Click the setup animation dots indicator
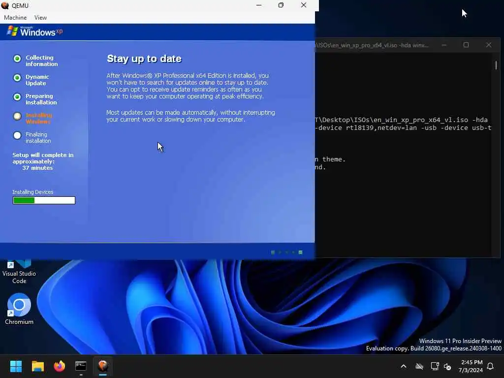Viewport: 504px width, 378px height. pyautogui.click(x=287, y=252)
